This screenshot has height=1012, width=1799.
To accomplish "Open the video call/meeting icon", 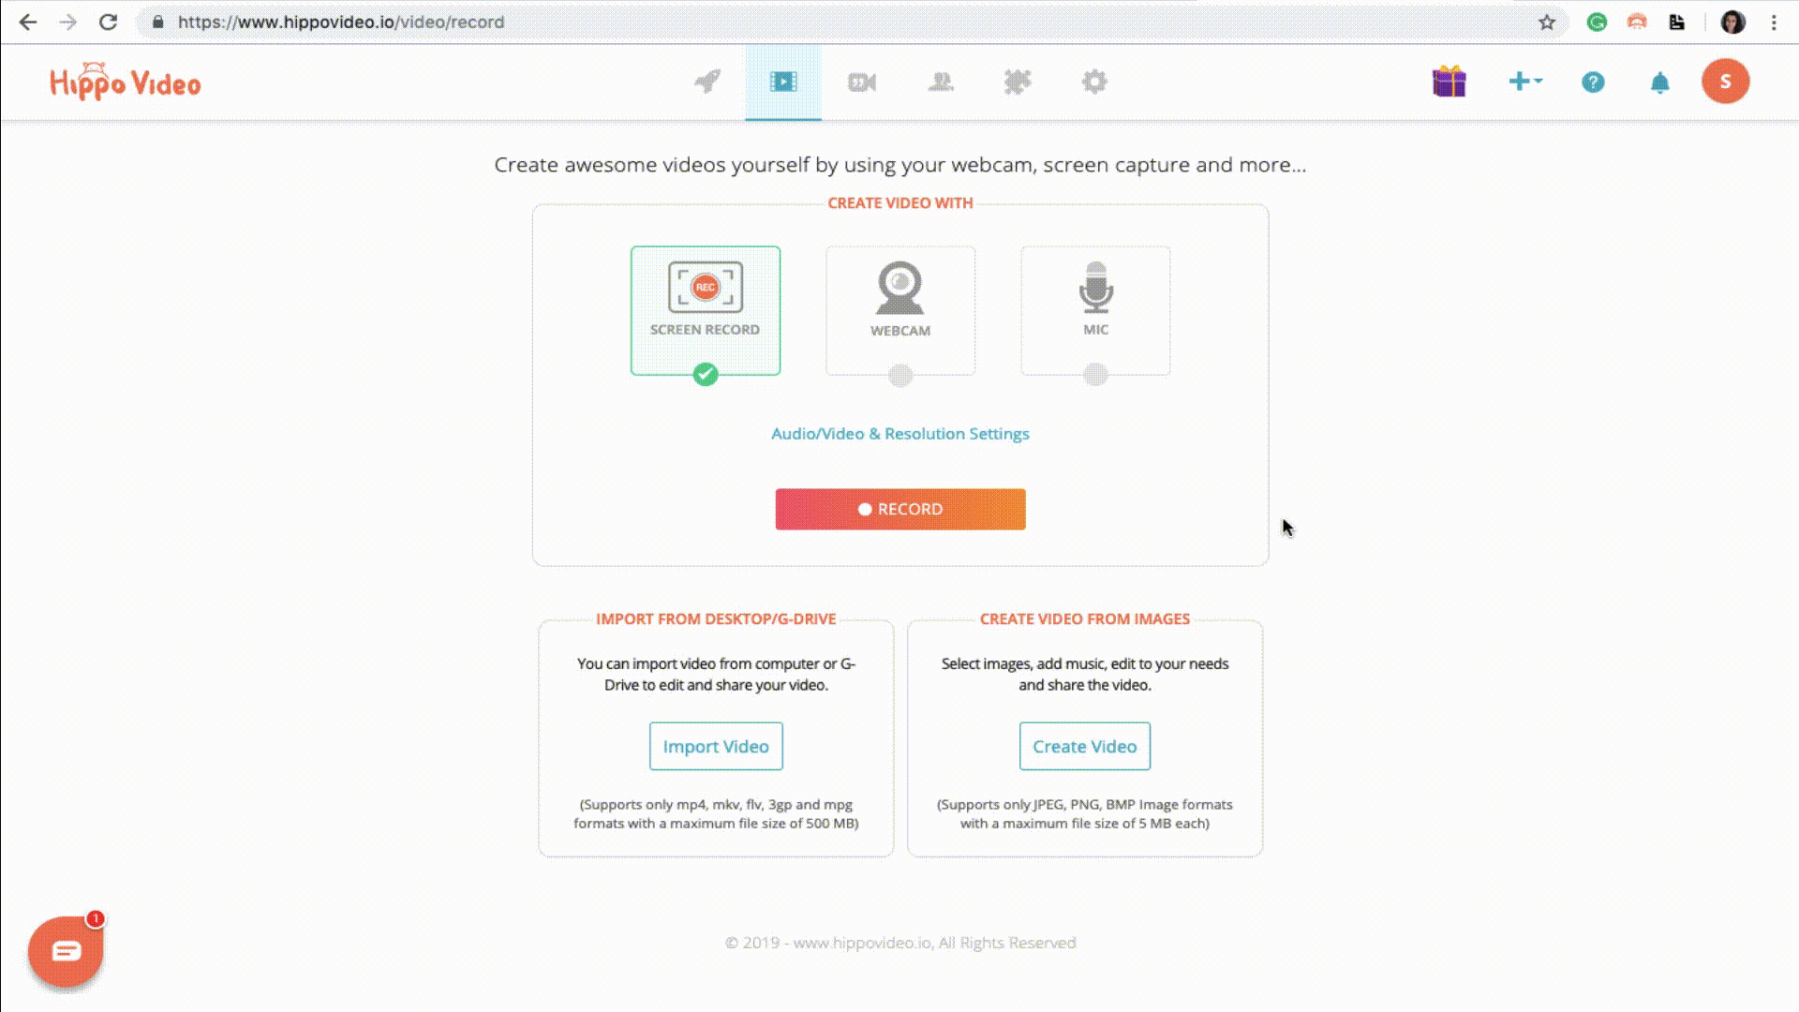I will coord(861,82).
